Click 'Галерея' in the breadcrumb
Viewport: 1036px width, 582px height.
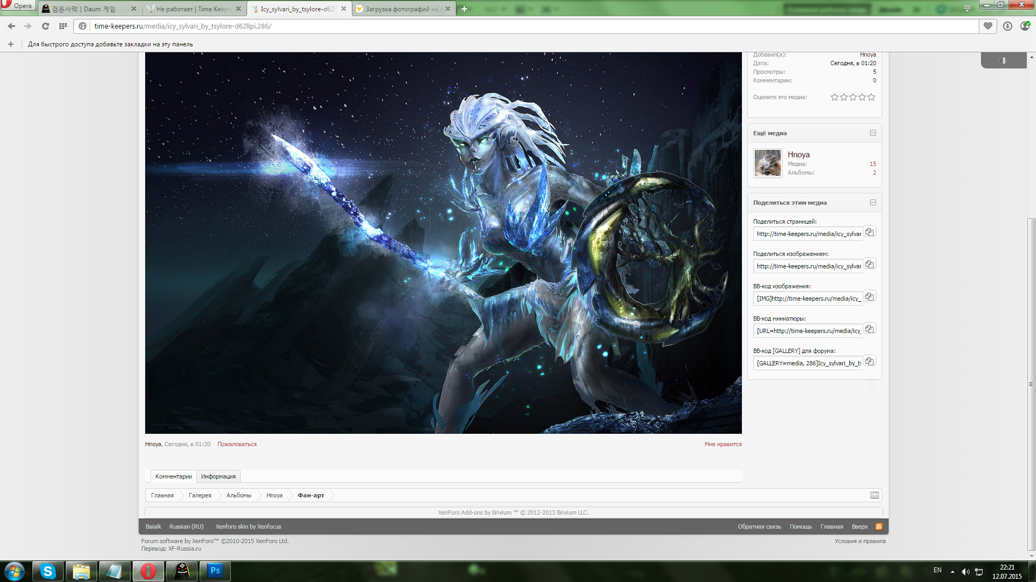pos(200,495)
